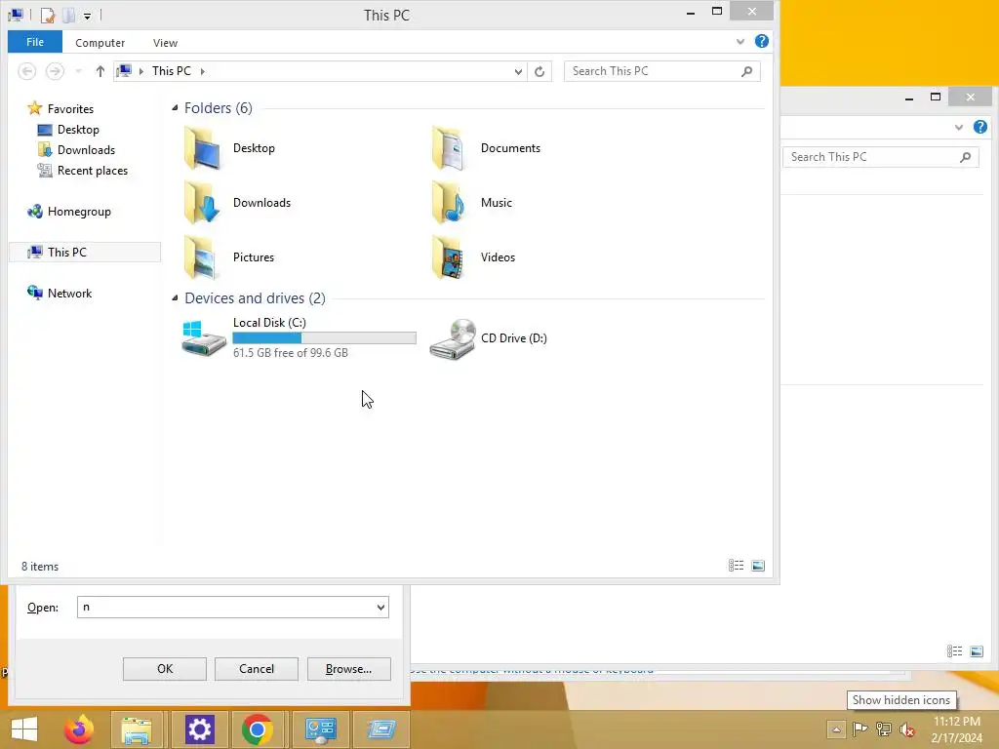Show hidden icons tray arrow
The width and height of the screenshot is (999, 749).
click(836, 729)
